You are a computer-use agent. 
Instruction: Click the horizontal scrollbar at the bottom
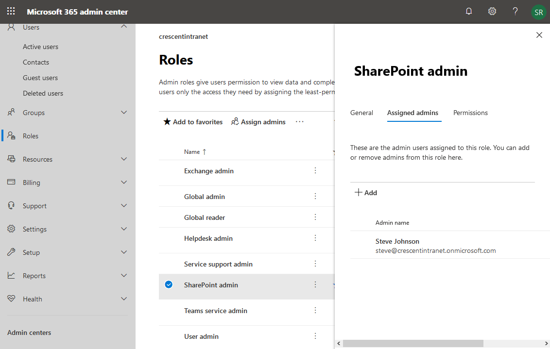[x=413, y=343]
